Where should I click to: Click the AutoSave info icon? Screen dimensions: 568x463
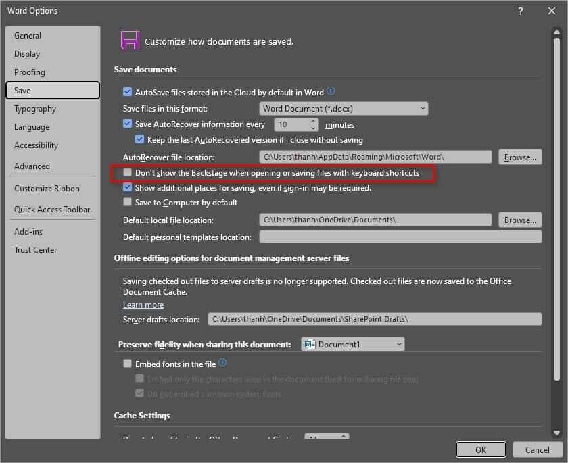click(x=331, y=91)
